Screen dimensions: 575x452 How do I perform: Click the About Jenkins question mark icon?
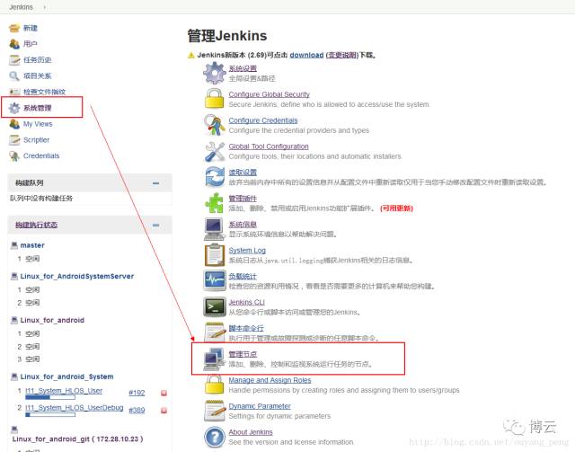[x=215, y=437]
